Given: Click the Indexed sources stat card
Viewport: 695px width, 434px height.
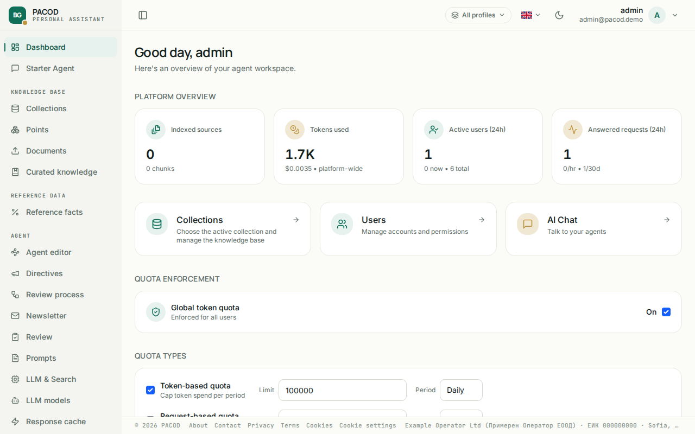Looking at the screenshot, I should 200,146.
